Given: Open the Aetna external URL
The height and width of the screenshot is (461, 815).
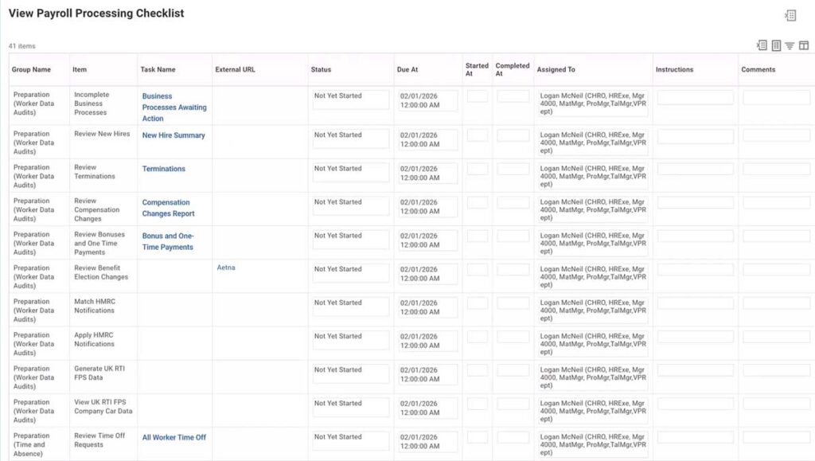Looking at the screenshot, I should click(x=226, y=268).
